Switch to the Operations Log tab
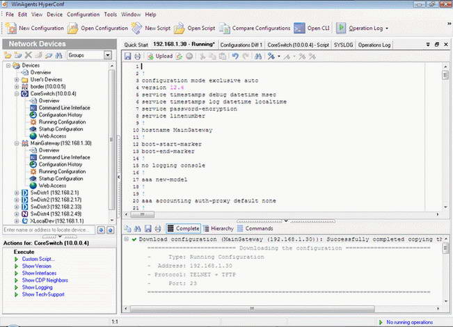 click(x=374, y=45)
